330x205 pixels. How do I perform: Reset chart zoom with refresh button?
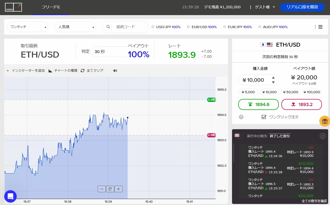[110, 189]
